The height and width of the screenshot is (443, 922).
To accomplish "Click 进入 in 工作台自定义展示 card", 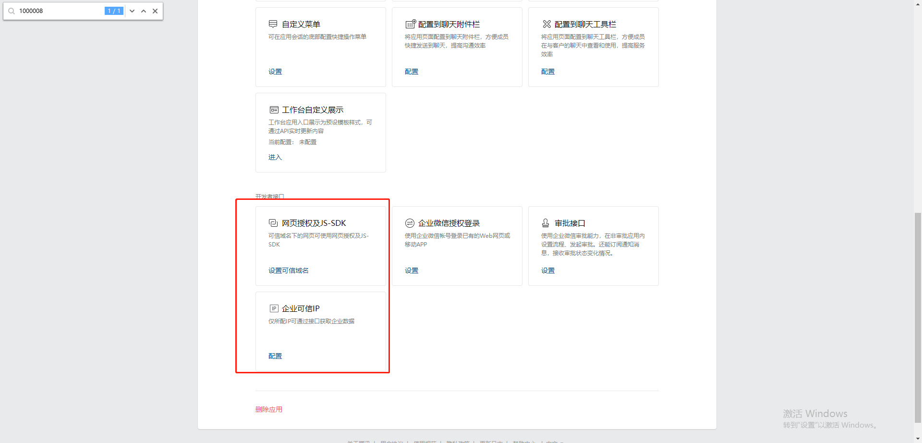I will (275, 157).
